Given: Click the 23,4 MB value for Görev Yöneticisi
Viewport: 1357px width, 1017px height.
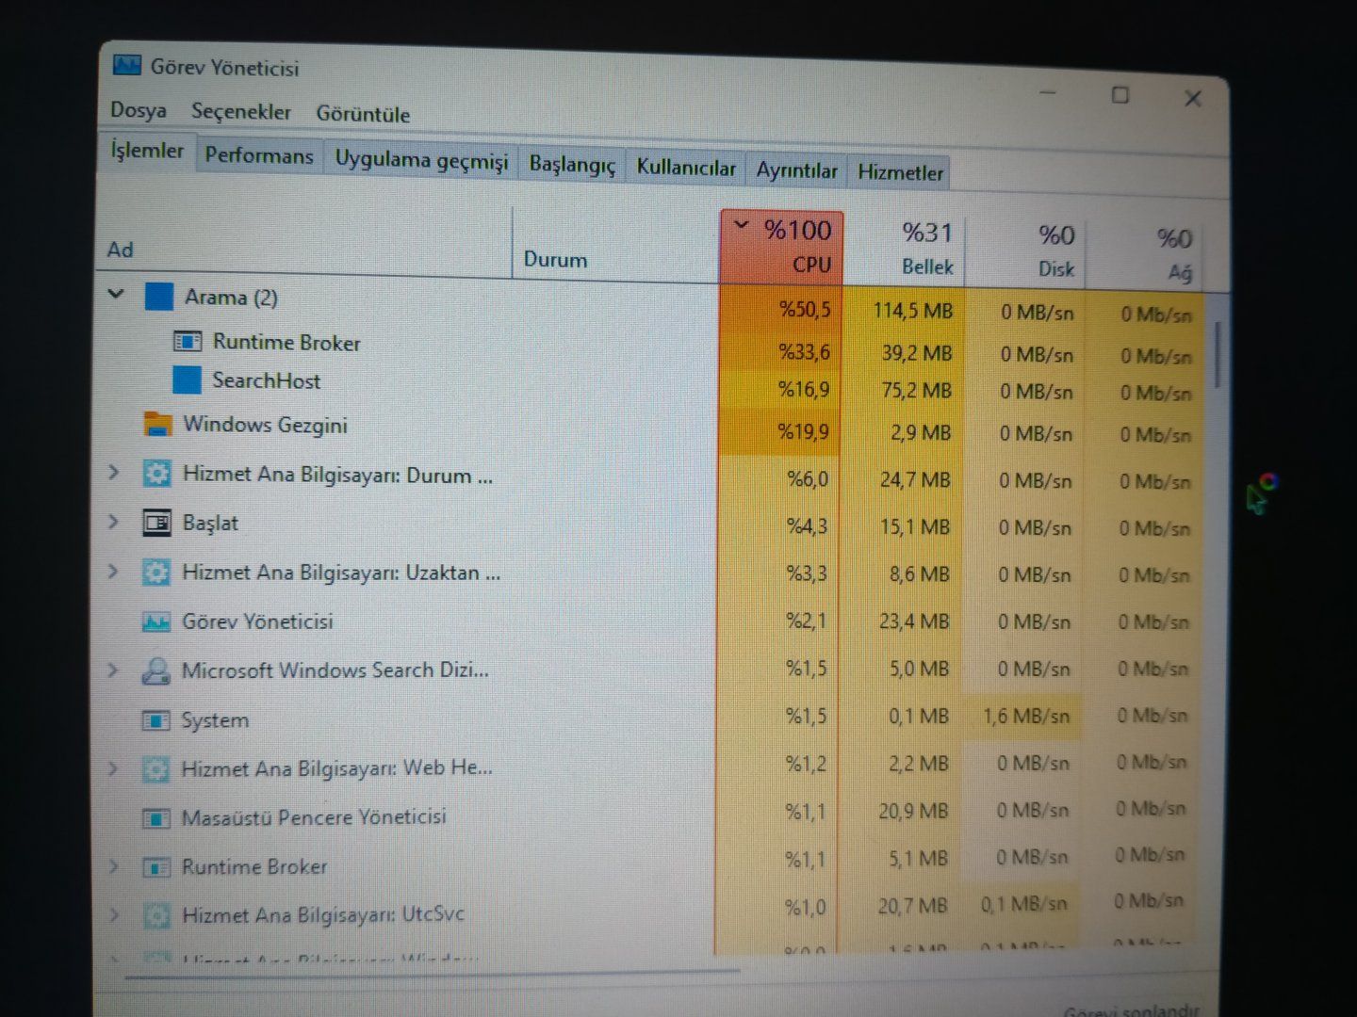Looking at the screenshot, I should click(914, 621).
